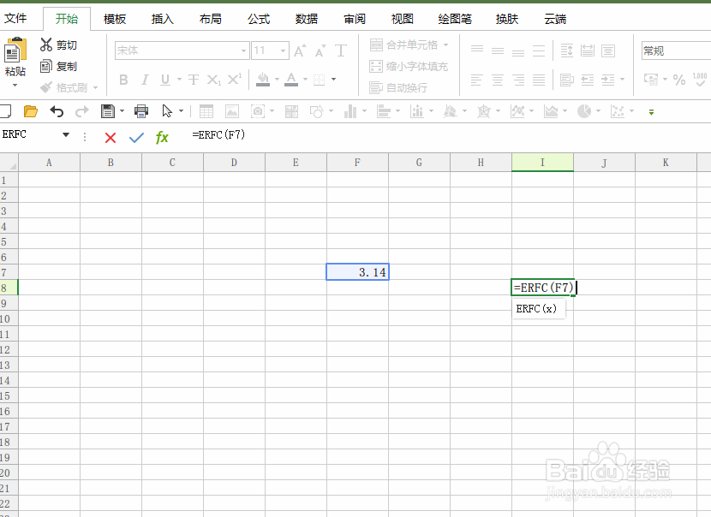Expand quick toolbar customize green arrow
Screen dimensions: 711x517
click(651, 112)
